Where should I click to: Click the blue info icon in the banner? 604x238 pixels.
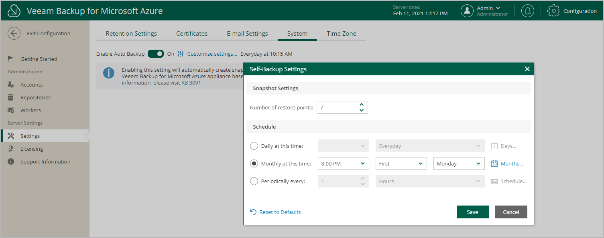(x=109, y=73)
